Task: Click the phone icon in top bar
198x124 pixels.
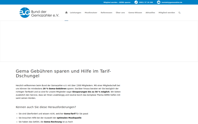Action: [x=136, y=2]
